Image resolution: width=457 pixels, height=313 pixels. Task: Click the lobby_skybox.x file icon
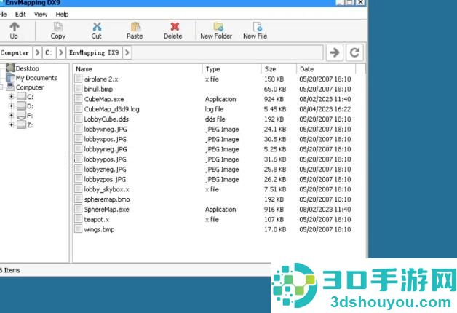(78, 189)
